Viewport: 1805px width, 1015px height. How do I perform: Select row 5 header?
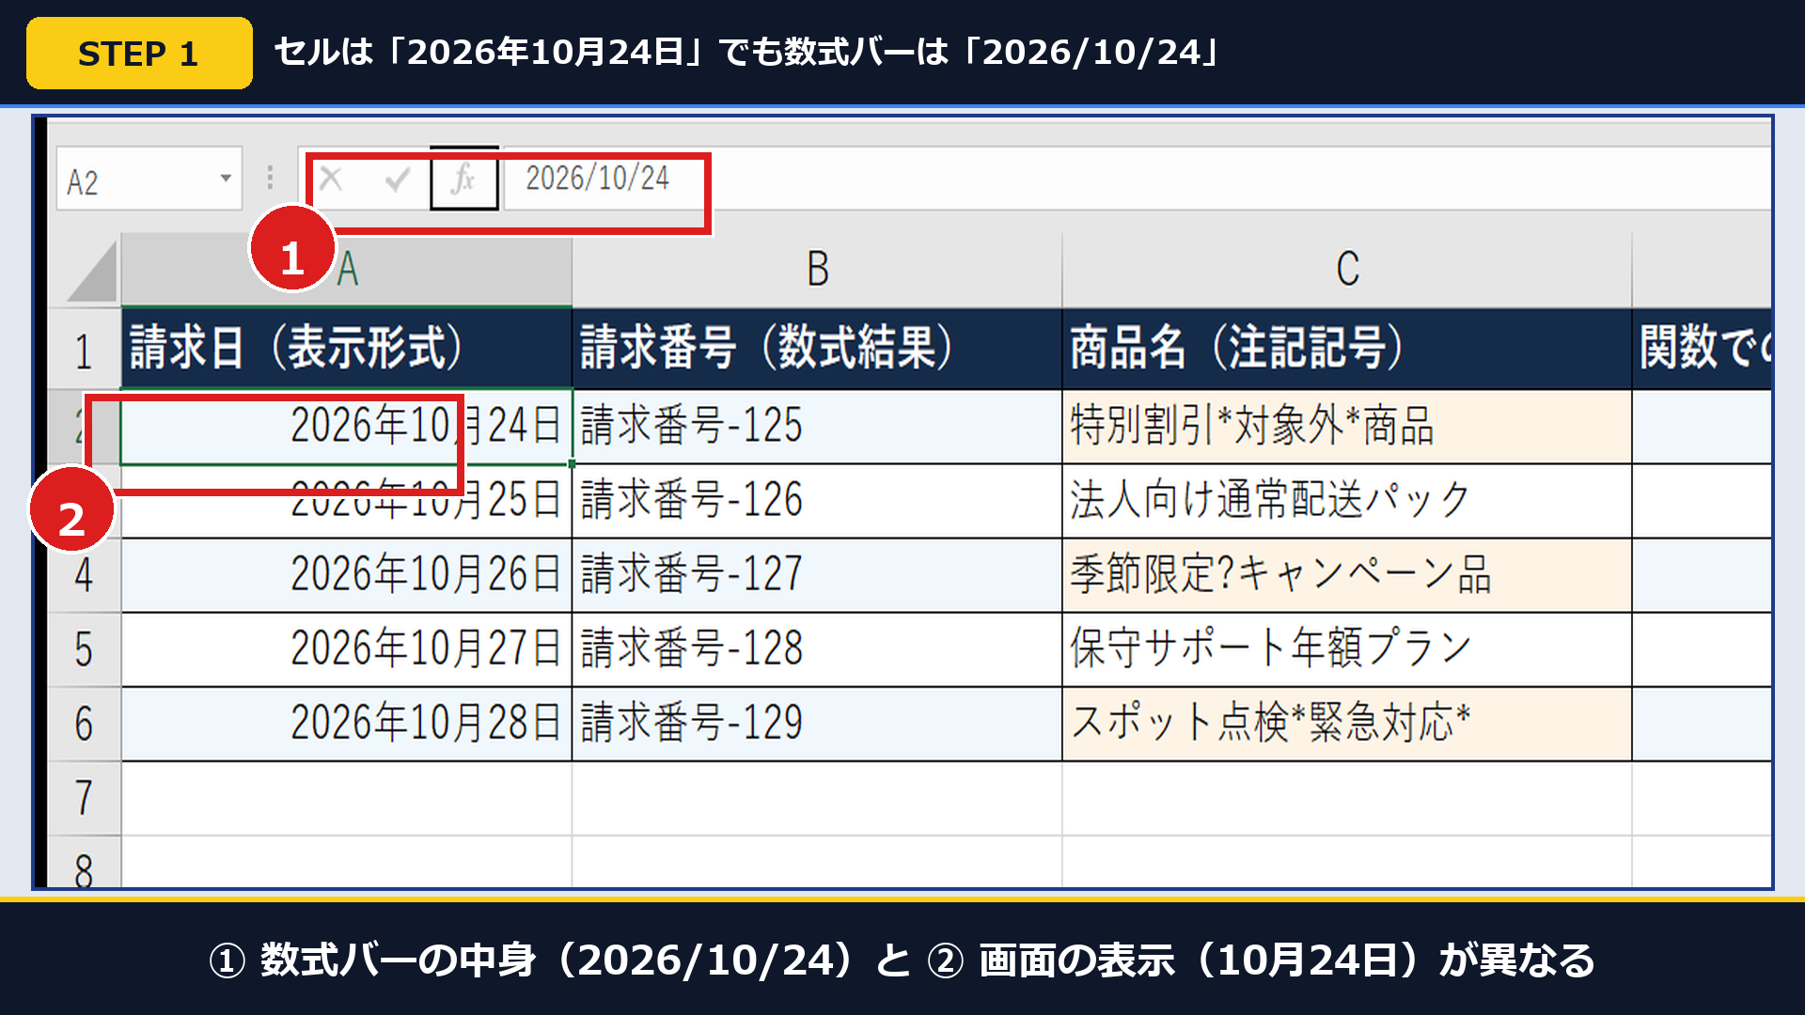coord(84,649)
